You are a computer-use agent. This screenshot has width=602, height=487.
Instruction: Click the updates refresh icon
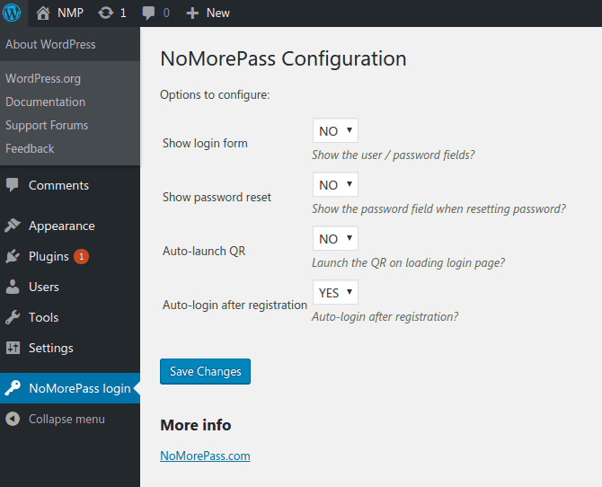106,13
